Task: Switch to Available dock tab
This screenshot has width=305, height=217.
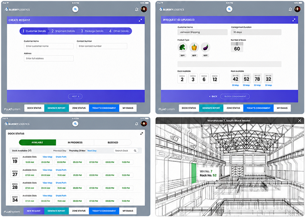Action: coord(37,143)
